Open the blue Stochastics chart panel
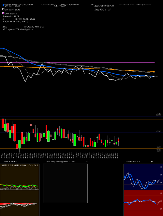This screenshot has height=216, width=163. click(143, 177)
